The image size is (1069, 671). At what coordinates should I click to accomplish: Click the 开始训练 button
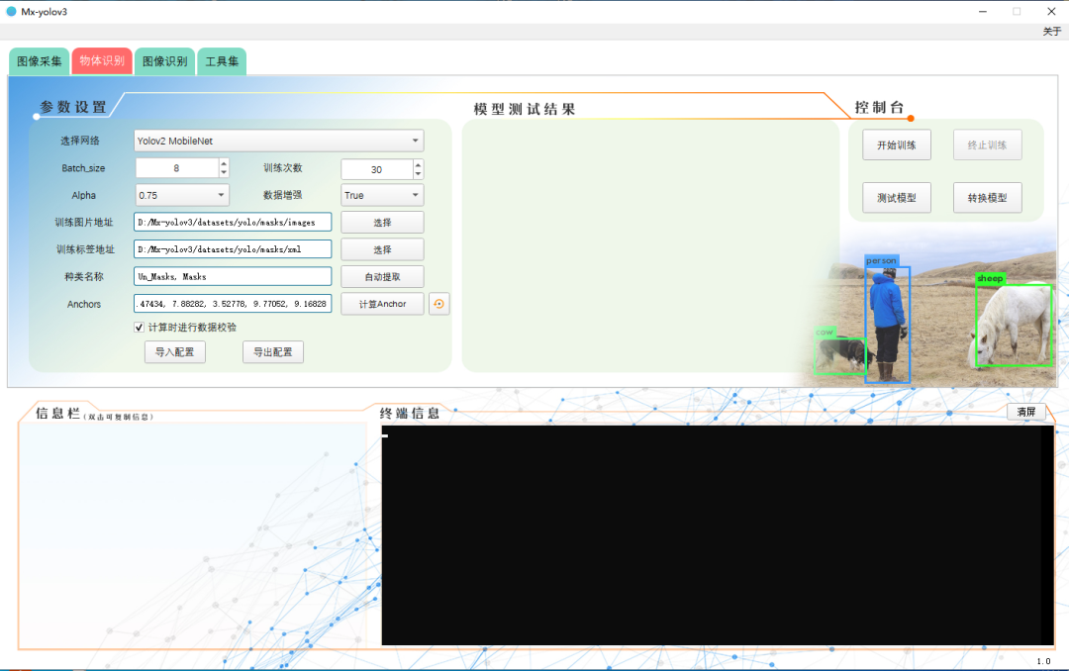pos(897,145)
